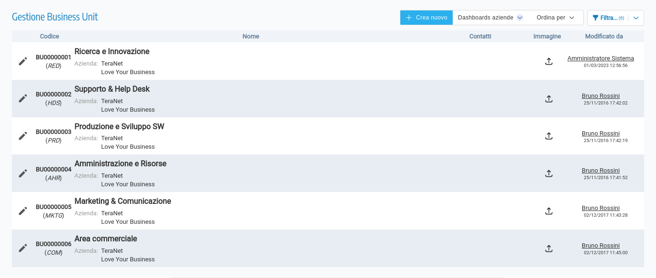Open the Dashboards aziende dropdown
This screenshot has width=656, height=278.
(489, 17)
